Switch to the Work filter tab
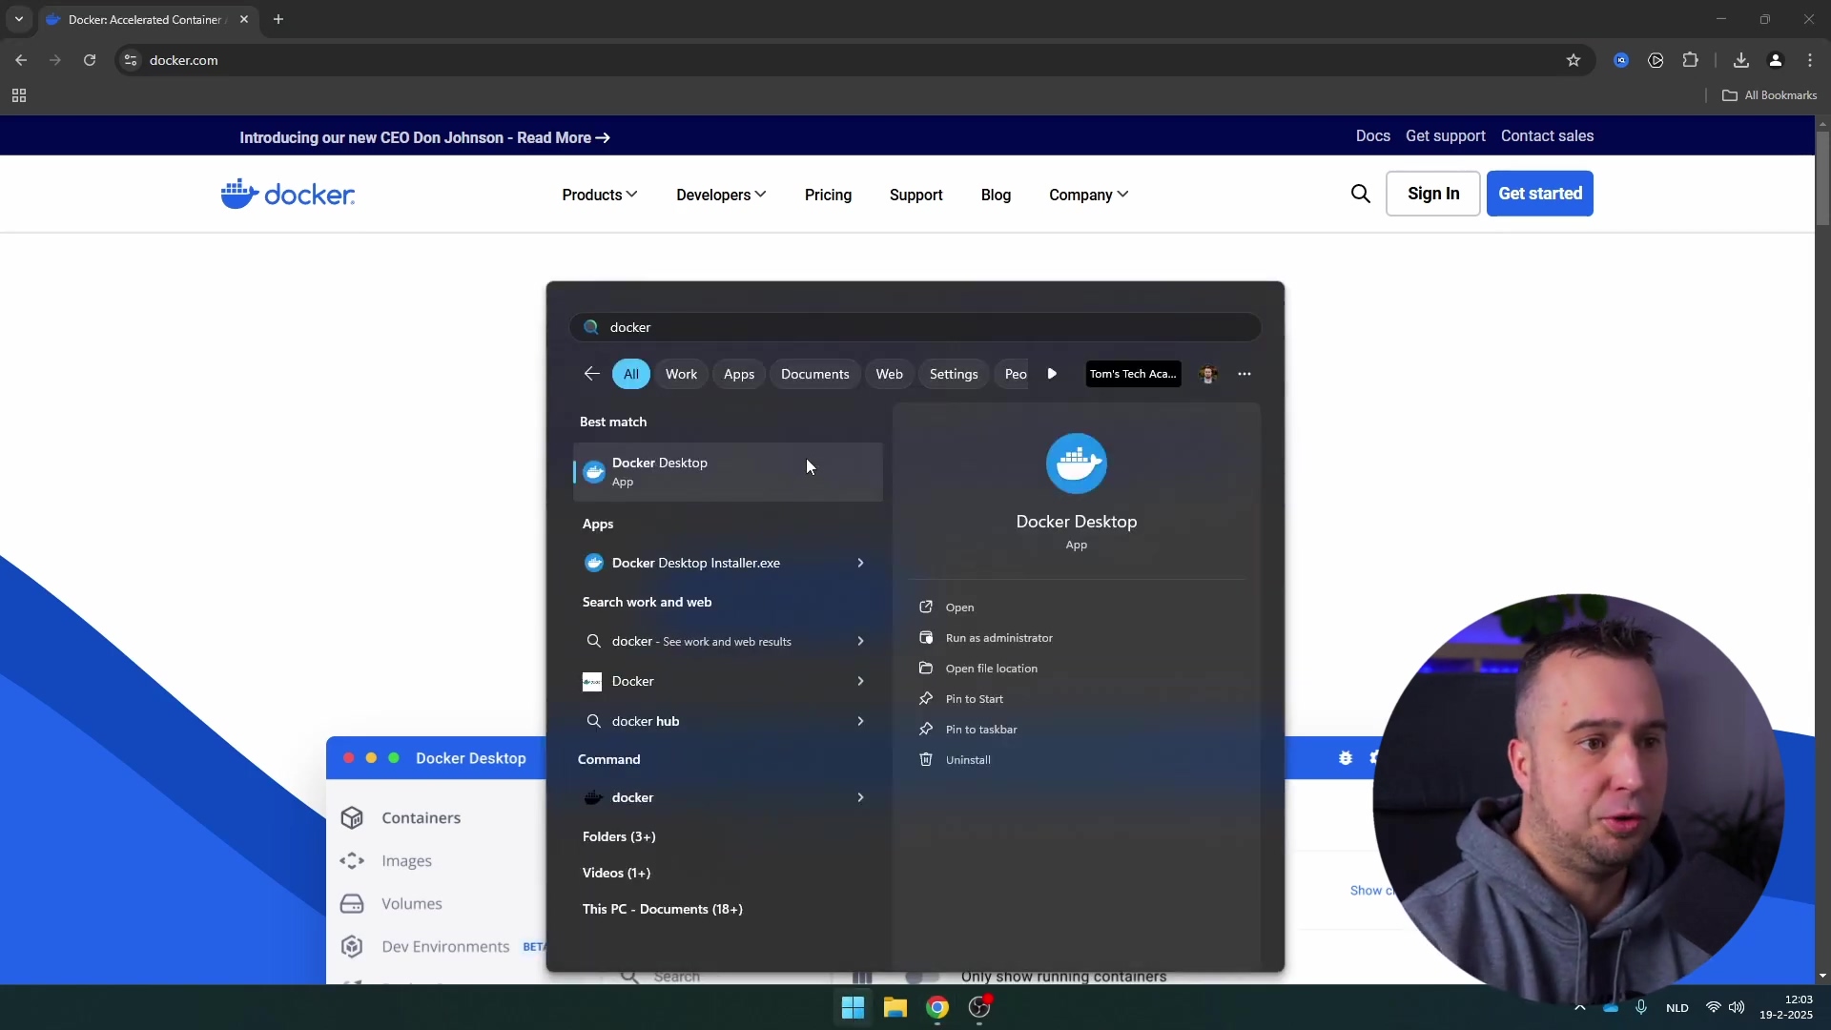Viewport: 1831px width, 1030px height. pyautogui.click(x=681, y=374)
